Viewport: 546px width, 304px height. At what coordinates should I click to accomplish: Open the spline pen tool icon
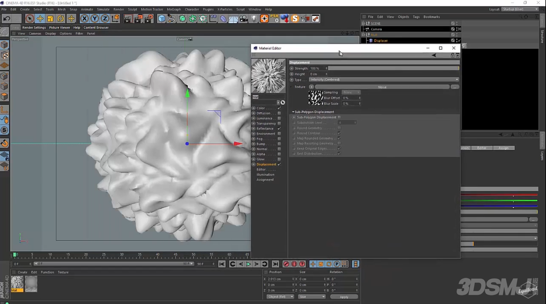tap(172, 19)
